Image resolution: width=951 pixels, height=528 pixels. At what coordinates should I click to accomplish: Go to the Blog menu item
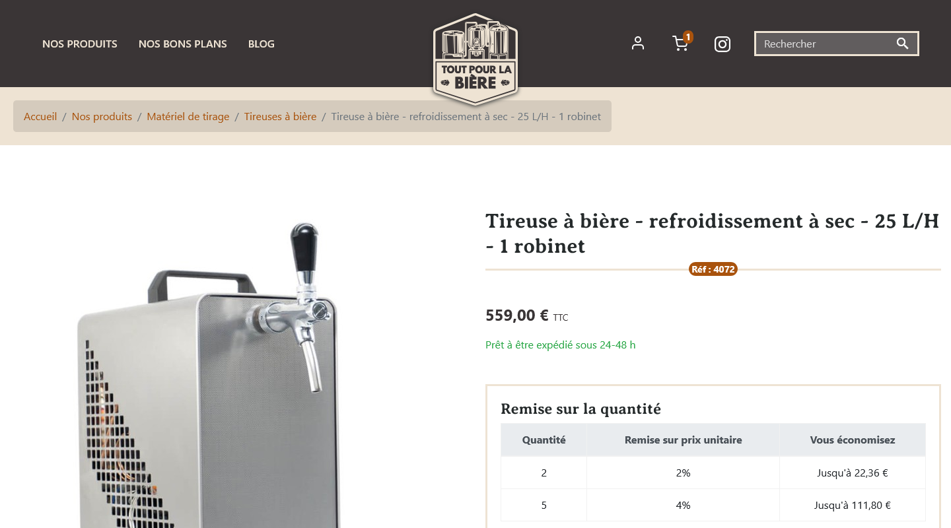[262, 44]
